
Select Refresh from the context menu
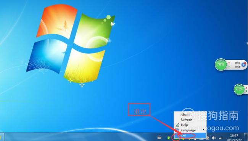(190, 120)
